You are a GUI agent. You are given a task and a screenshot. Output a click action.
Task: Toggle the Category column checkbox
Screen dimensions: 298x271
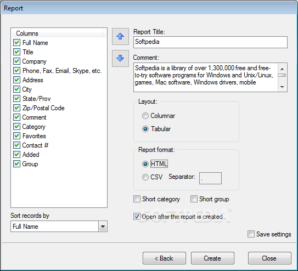(x=16, y=127)
